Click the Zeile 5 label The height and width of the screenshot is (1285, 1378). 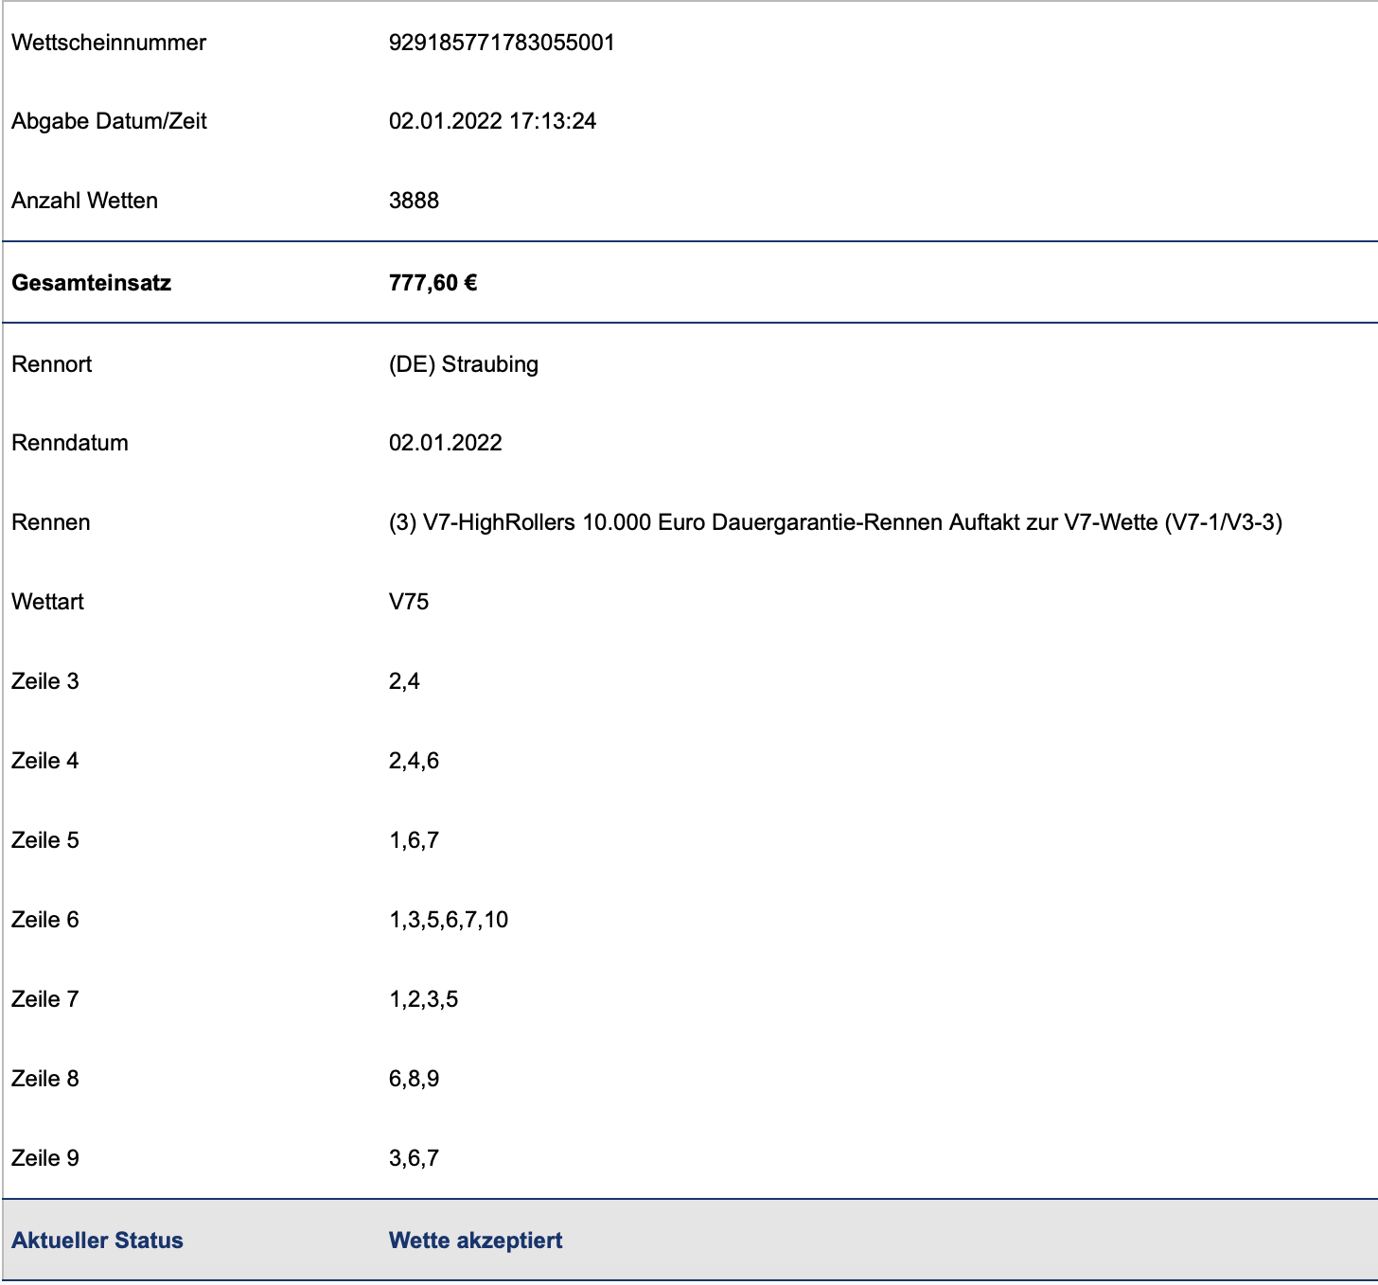click(44, 840)
